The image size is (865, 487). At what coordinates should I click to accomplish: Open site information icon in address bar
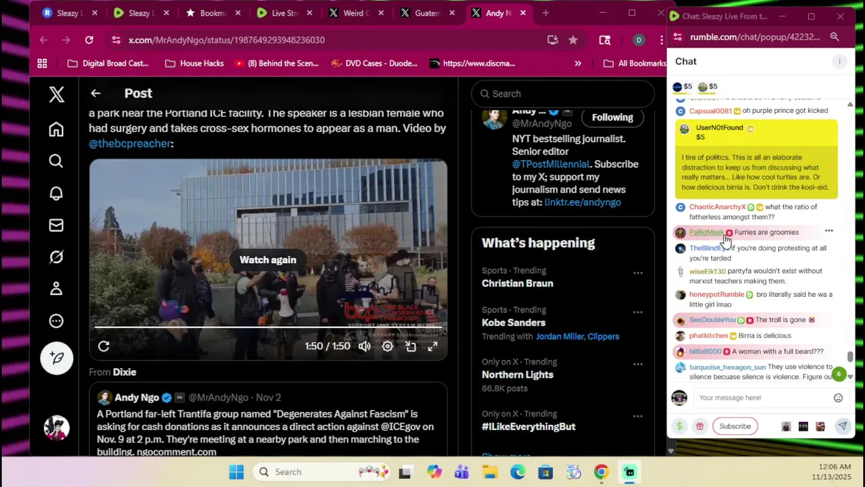click(x=116, y=40)
